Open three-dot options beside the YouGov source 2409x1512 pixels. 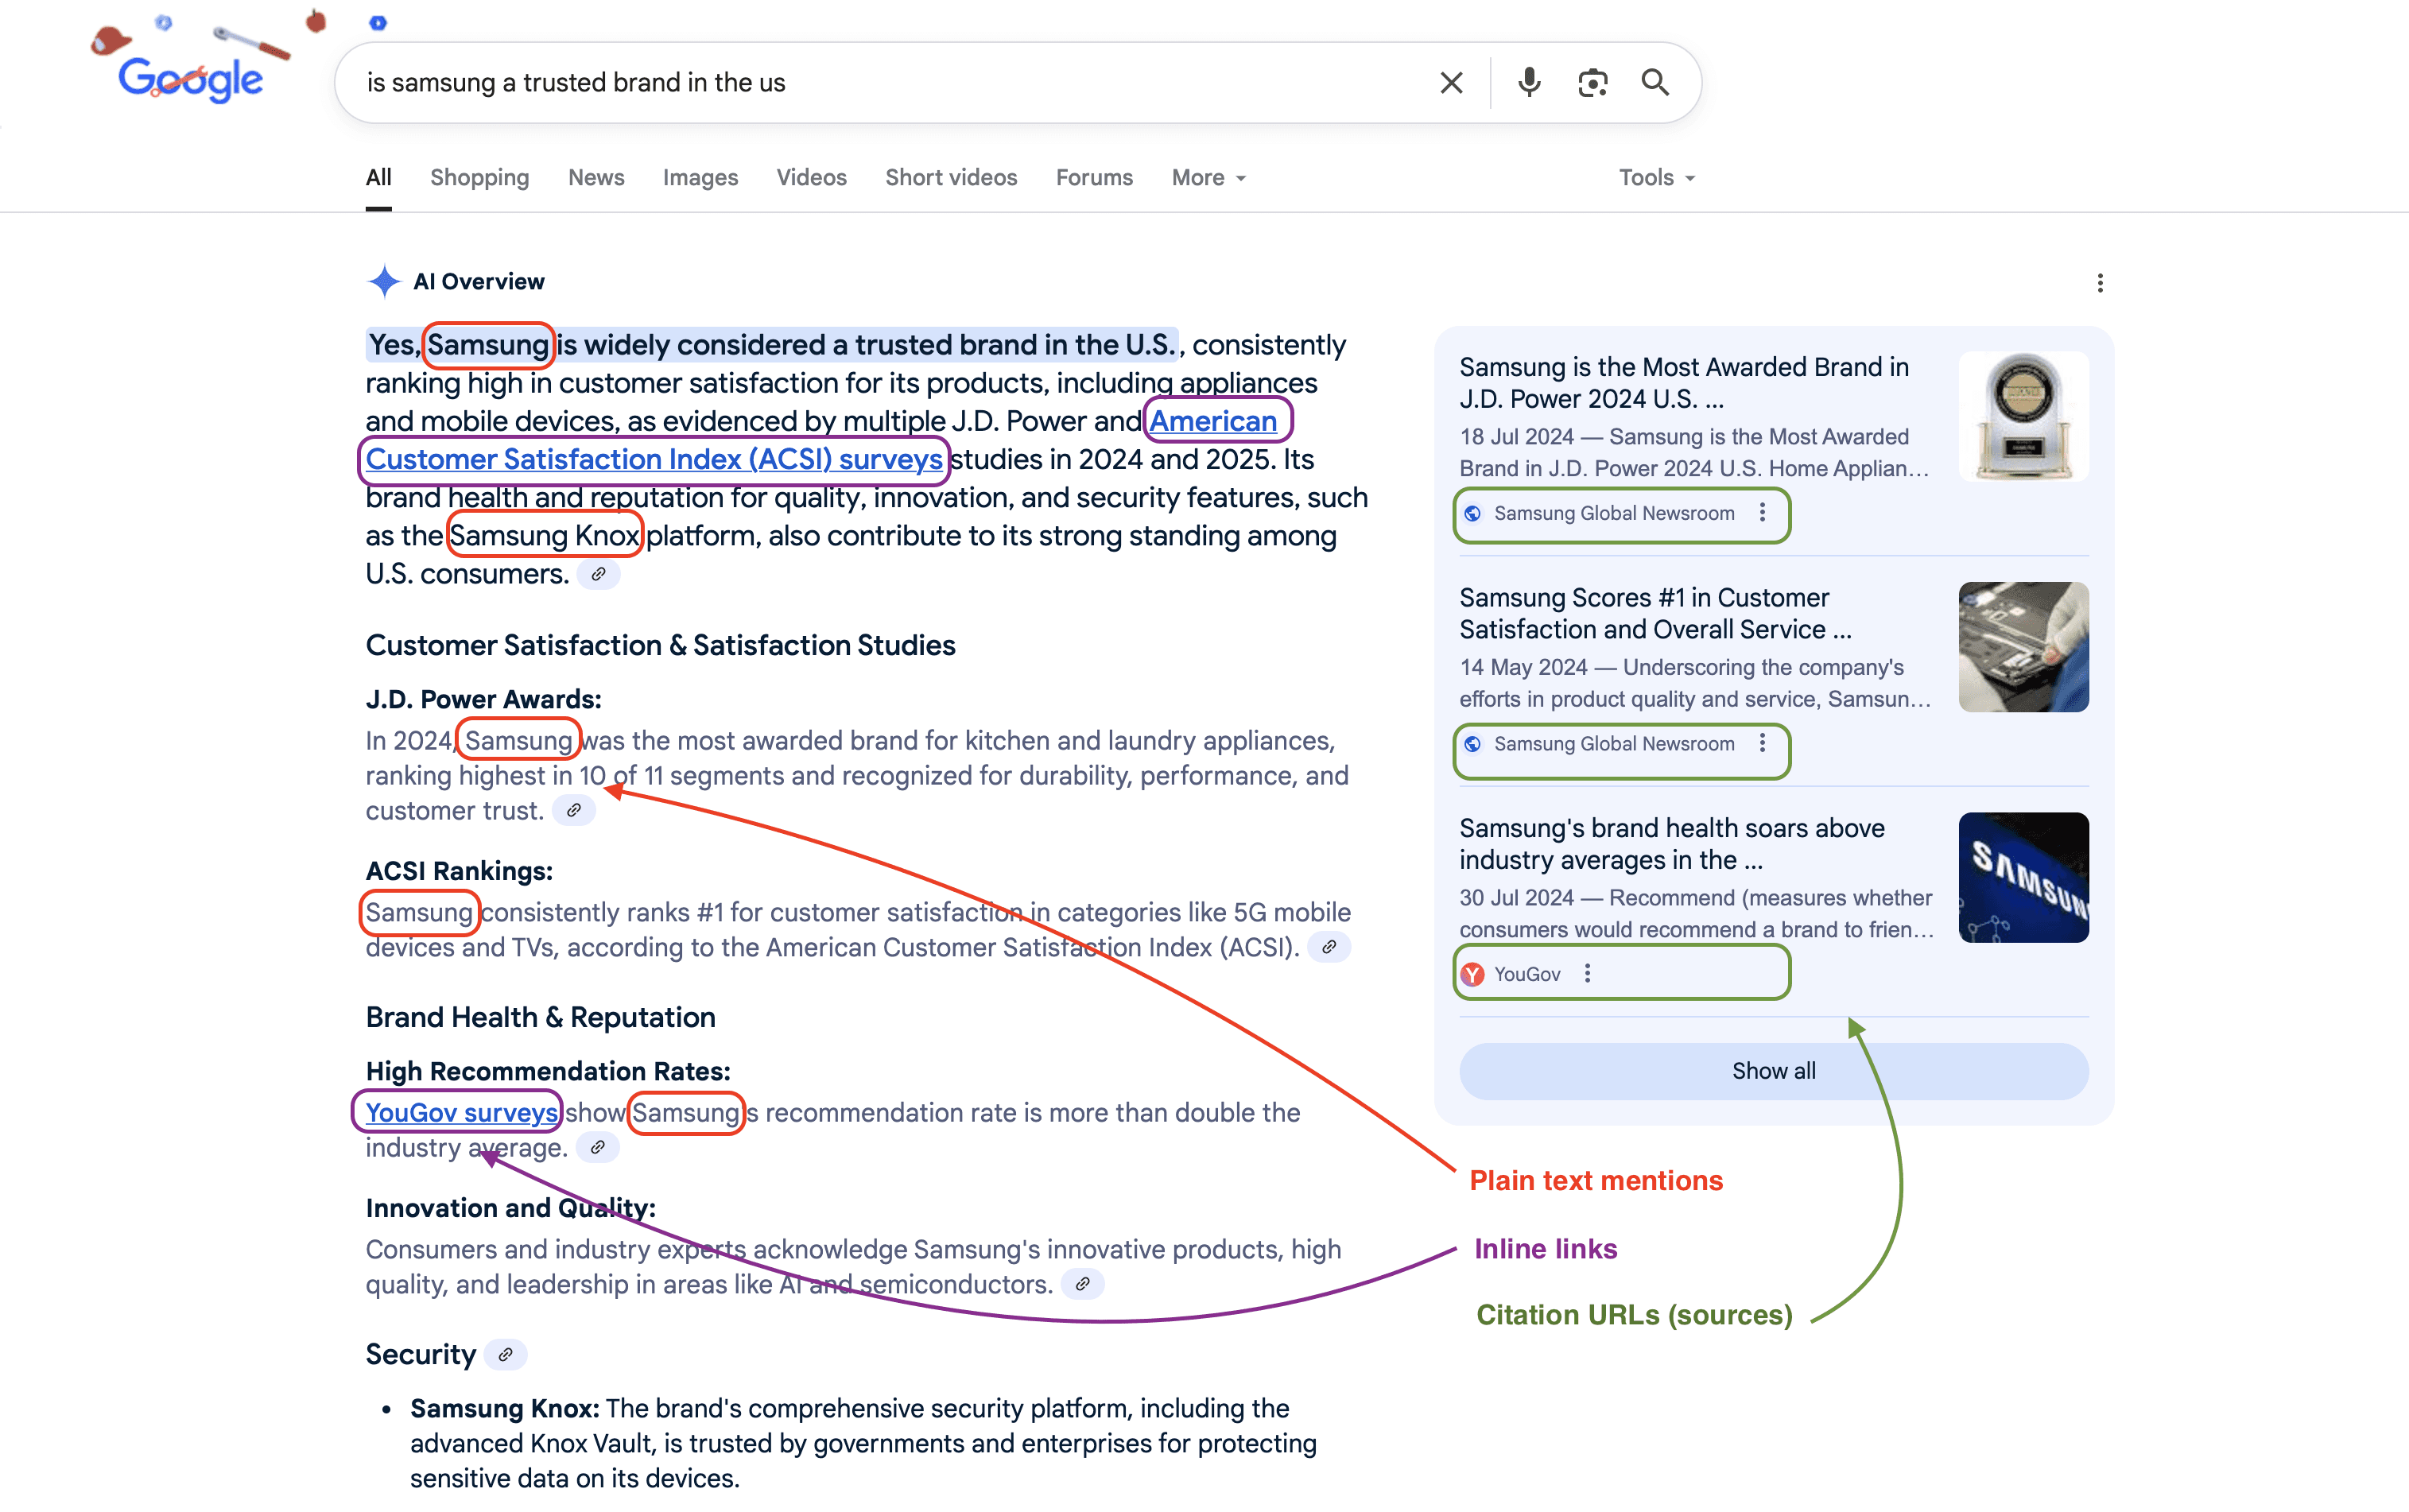pyautogui.click(x=1587, y=974)
